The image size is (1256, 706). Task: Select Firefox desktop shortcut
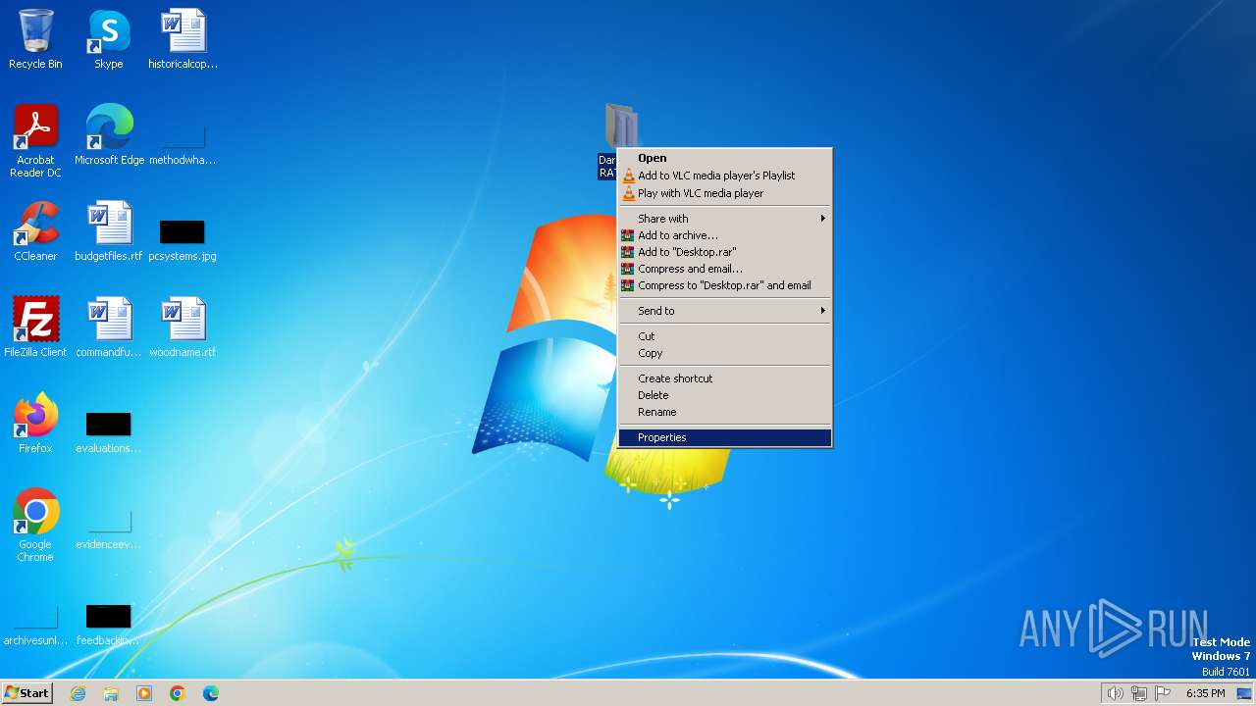tap(35, 424)
